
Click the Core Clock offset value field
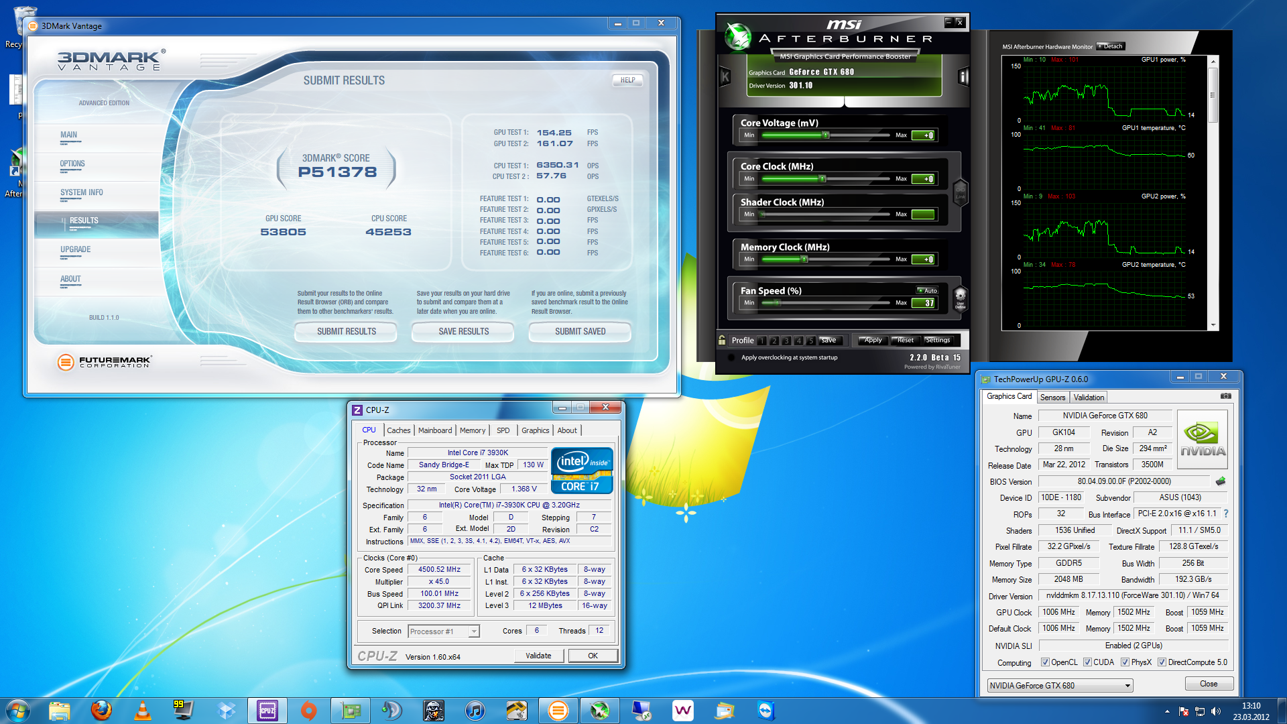(x=923, y=179)
